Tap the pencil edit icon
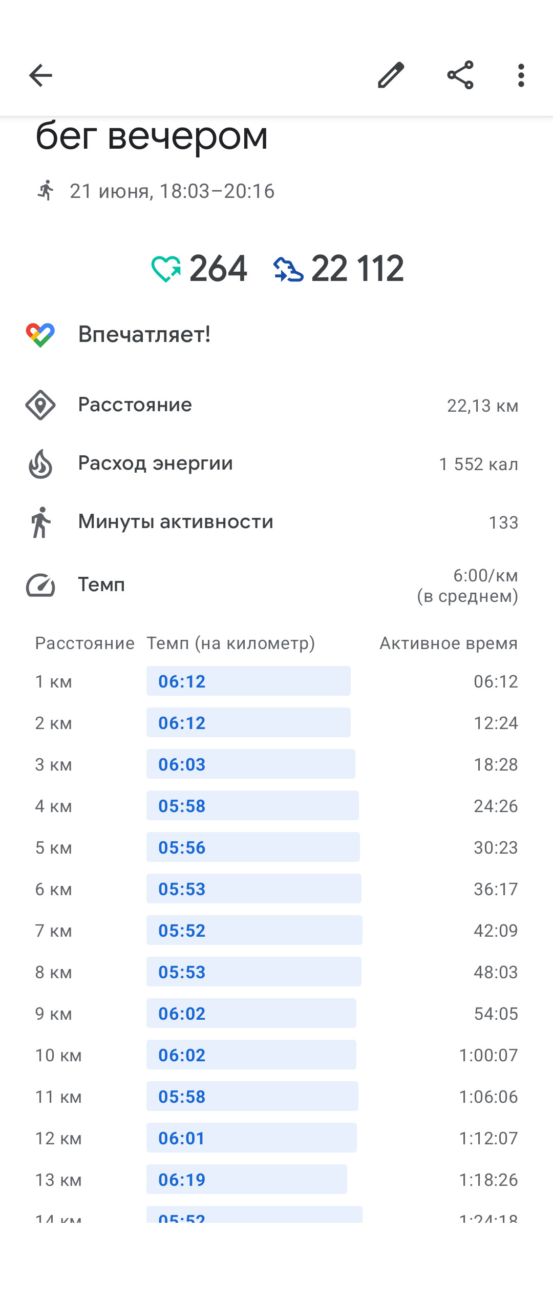553x1292 pixels. (x=391, y=75)
